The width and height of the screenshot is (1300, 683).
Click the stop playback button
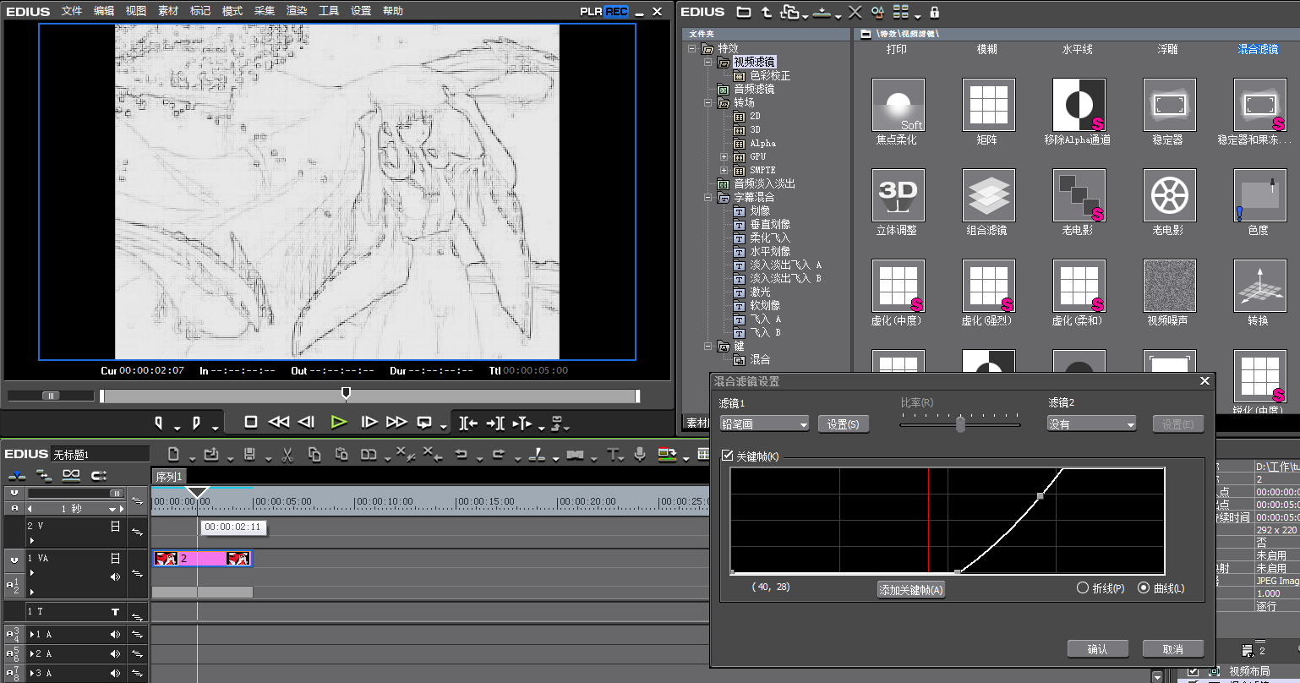click(x=250, y=422)
